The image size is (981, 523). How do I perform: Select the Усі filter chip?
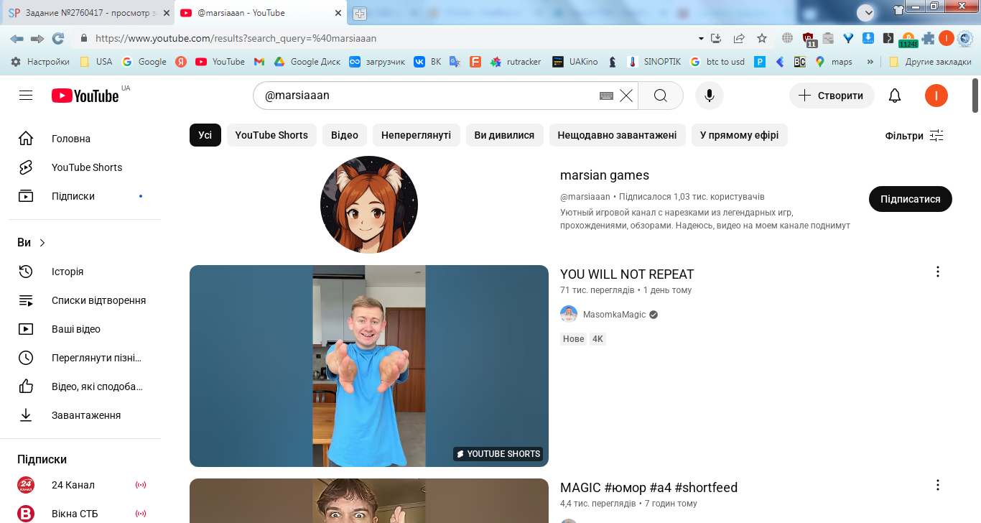pyautogui.click(x=205, y=135)
